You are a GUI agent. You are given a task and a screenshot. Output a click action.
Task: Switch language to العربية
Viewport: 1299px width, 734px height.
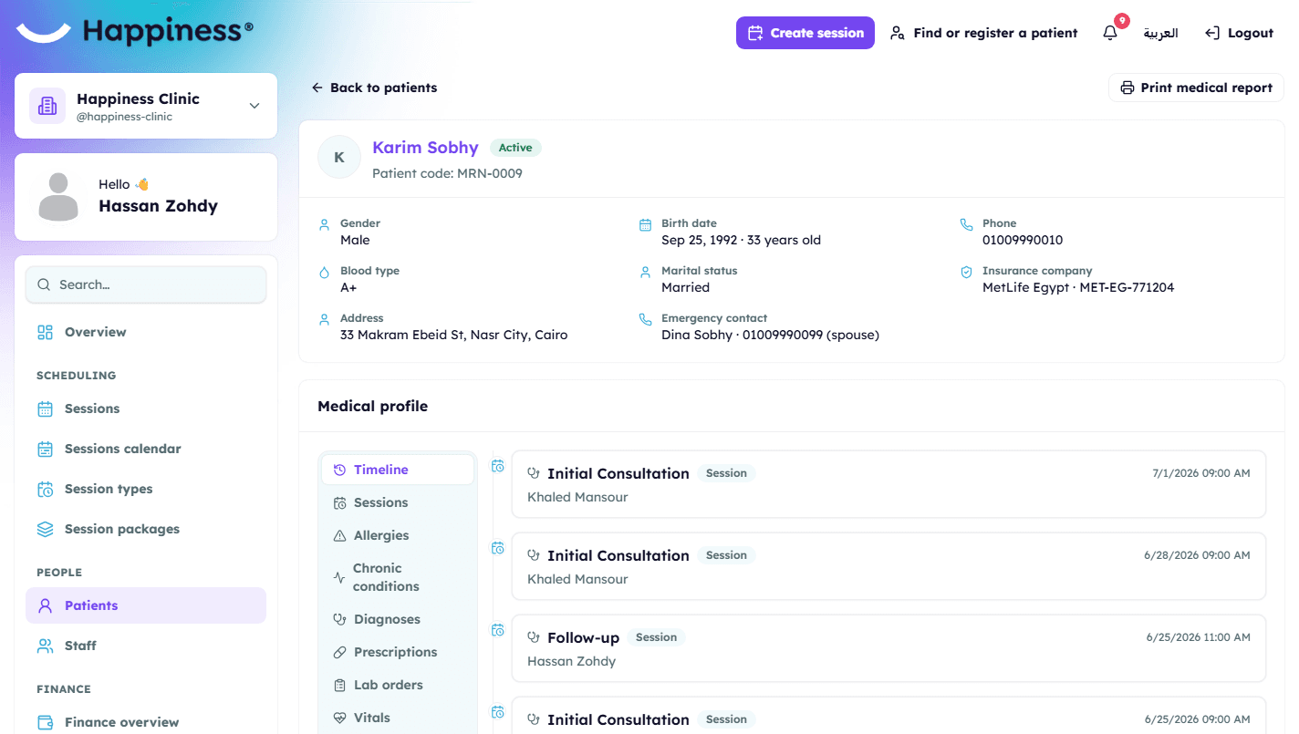[1160, 33]
